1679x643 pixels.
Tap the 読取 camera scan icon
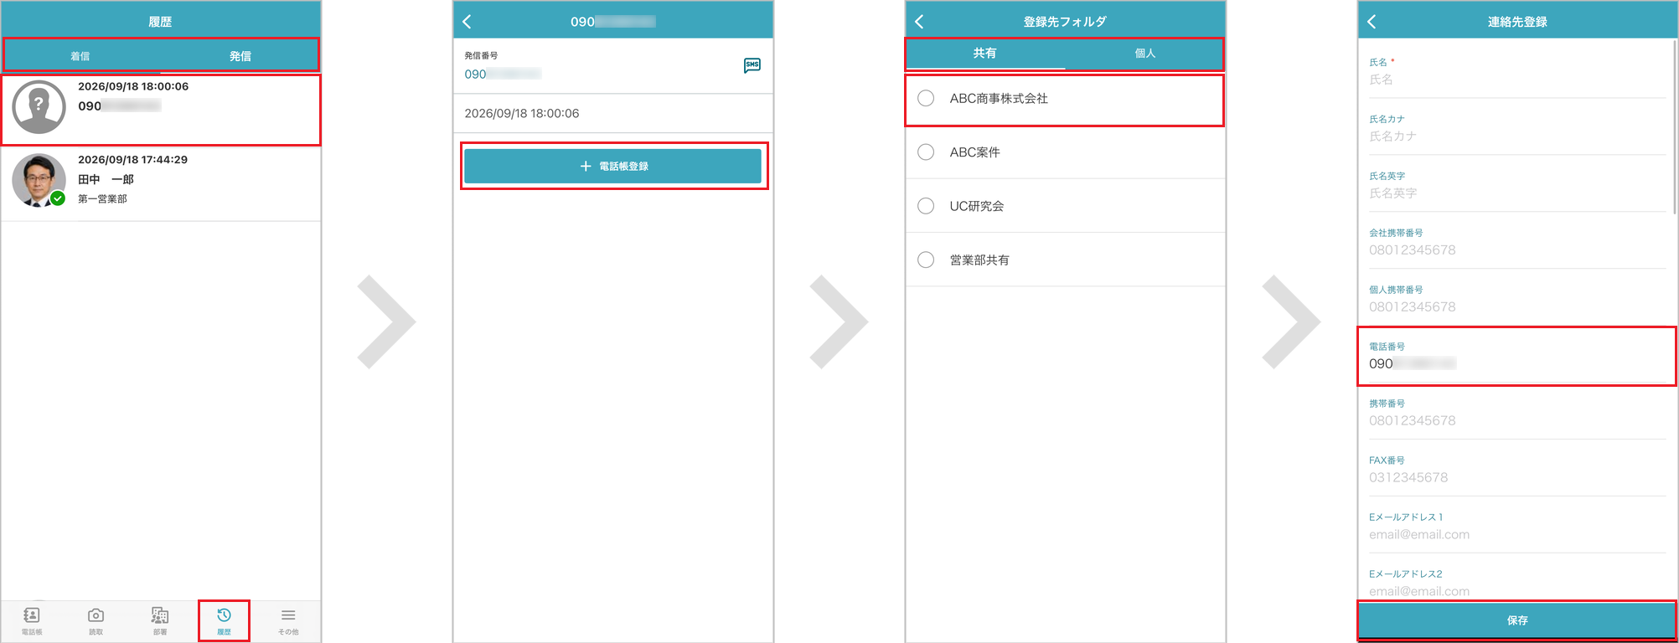pyautogui.click(x=96, y=620)
